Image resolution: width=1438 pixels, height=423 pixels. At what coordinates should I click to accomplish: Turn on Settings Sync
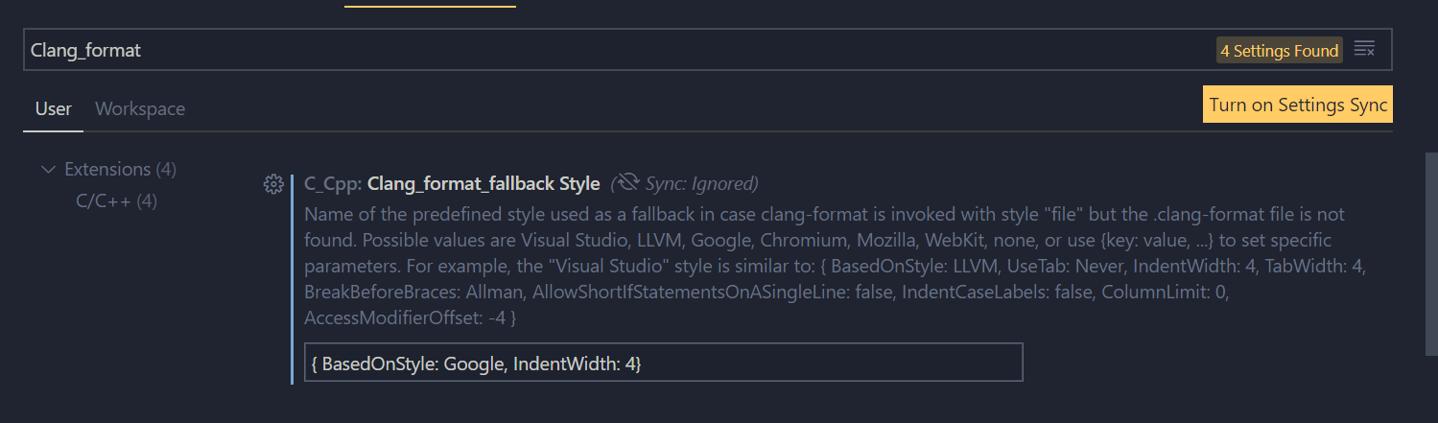point(1297,106)
